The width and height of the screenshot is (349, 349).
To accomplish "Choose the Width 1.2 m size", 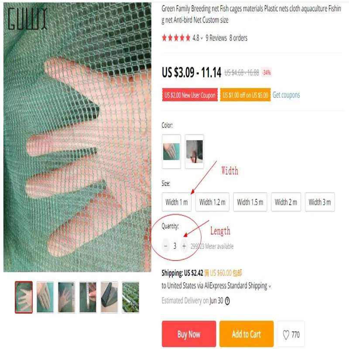I will 212,202.
